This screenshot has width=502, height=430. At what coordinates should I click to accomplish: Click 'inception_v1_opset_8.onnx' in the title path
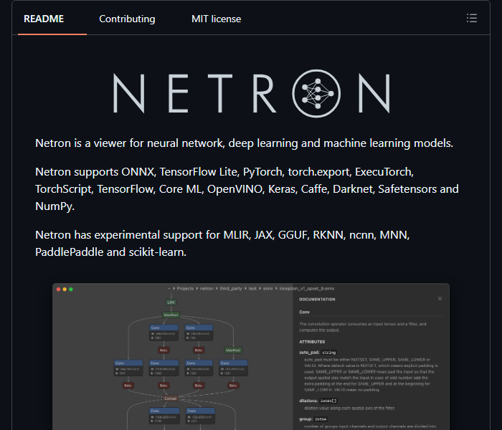[x=307, y=289]
